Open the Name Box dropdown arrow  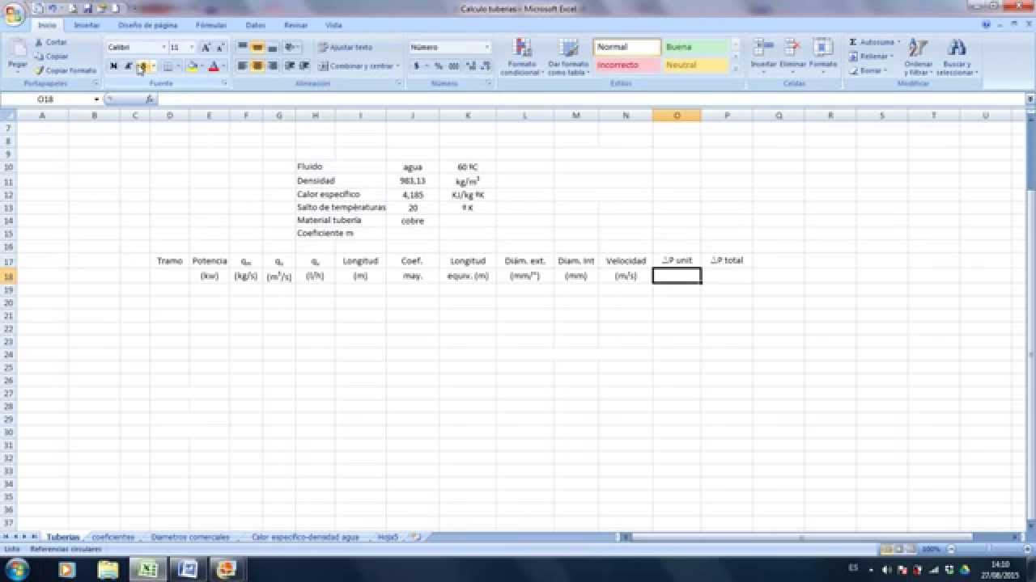(x=97, y=99)
